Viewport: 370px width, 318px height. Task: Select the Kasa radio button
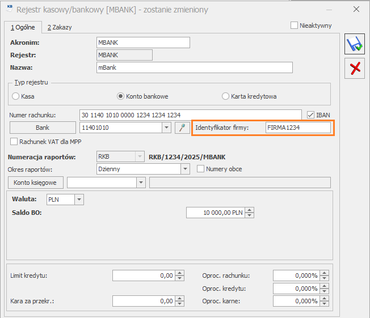[x=16, y=96]
